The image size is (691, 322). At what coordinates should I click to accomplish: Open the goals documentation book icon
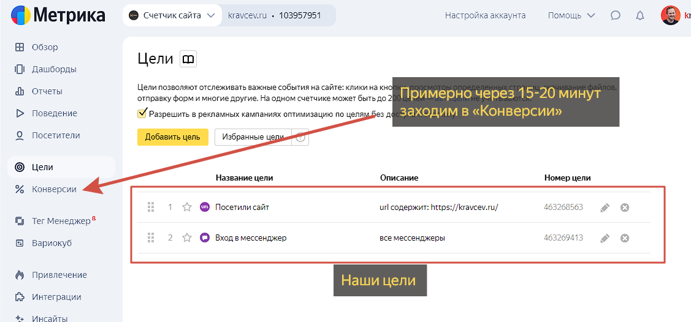coord(188,59)
